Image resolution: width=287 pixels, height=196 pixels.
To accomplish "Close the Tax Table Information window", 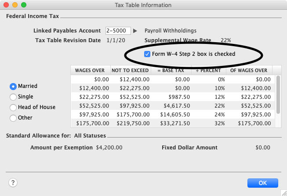I will pyautogui.click(x=6, y=5).
